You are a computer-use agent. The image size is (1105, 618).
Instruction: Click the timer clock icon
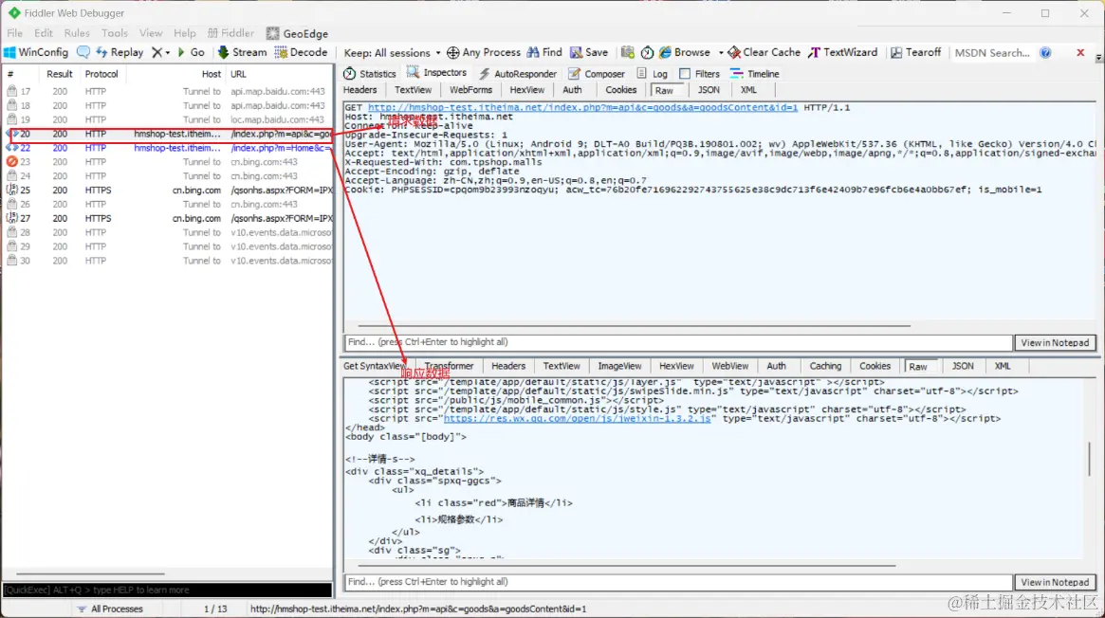647,52
